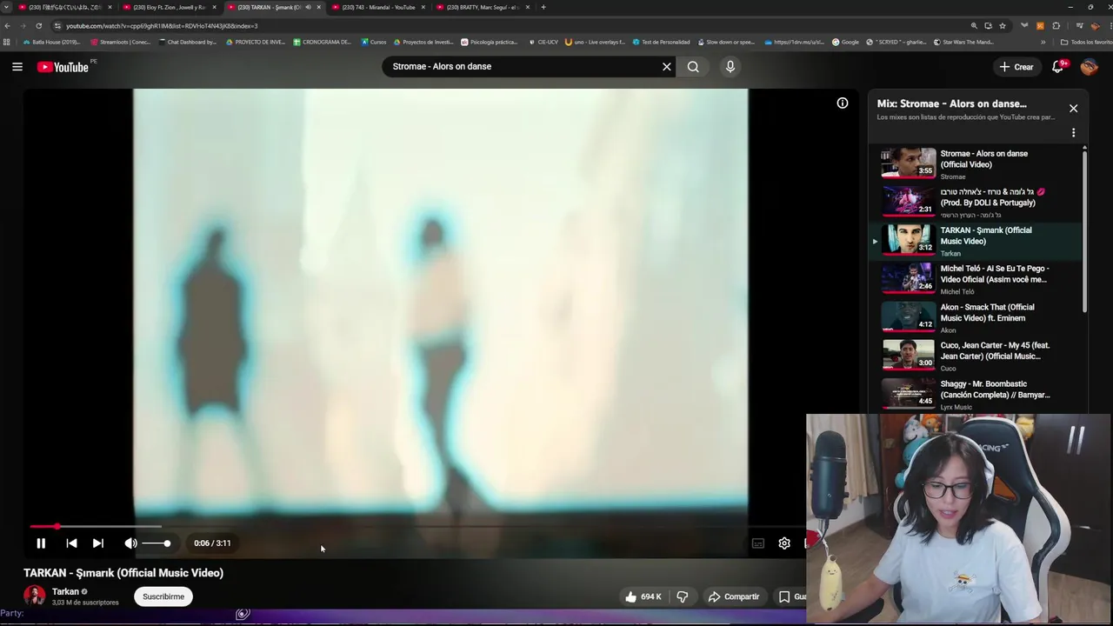Open the Mix panel three-dot options

[1073, 133]
